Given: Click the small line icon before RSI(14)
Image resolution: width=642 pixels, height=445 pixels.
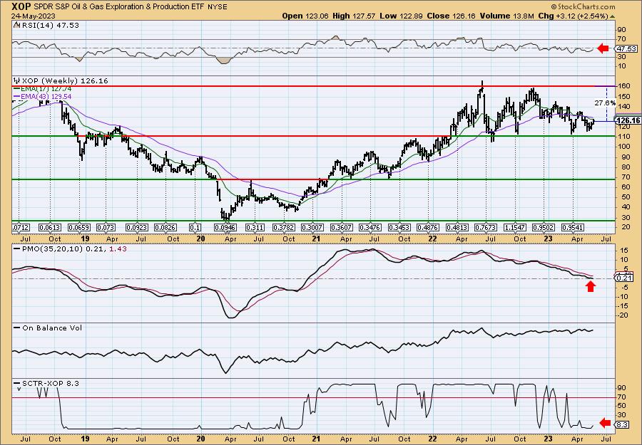Looking at the screenshot, I should (x=16, y=26).
